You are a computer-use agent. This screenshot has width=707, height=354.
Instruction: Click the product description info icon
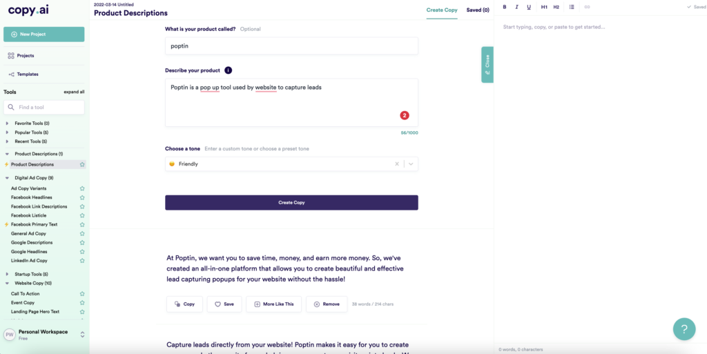(228, 70)
